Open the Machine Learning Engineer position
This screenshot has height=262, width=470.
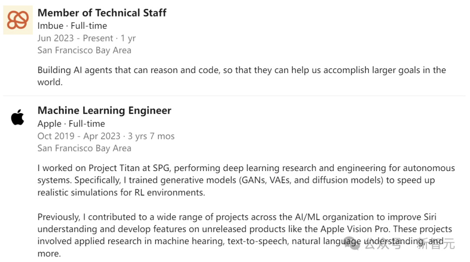(x=104, y=111)
